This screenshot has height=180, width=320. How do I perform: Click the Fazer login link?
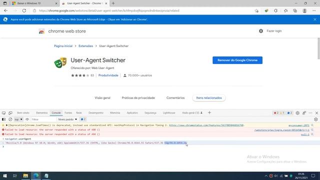point(274,31)
